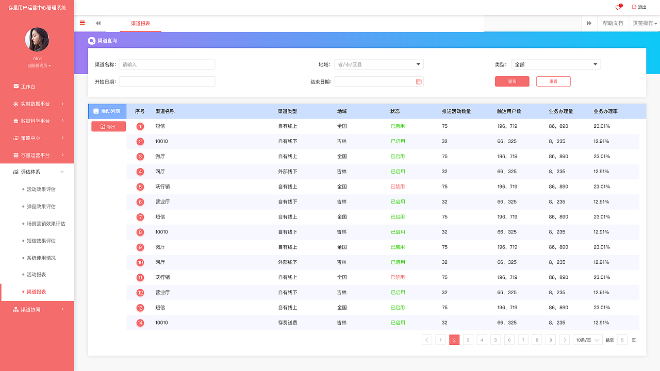660x371 pixels.
Task: Go to page 1
Action: [440, 340]
